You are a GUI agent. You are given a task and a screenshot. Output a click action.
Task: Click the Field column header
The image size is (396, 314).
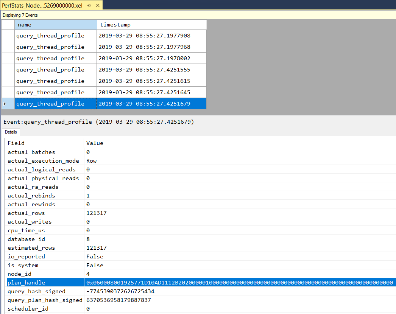16,143
